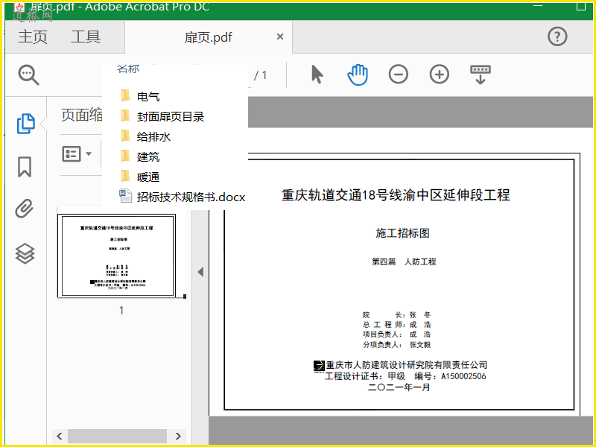Select the 扉页.pdf document tab
596x447 pixels.
coord(209,37)
